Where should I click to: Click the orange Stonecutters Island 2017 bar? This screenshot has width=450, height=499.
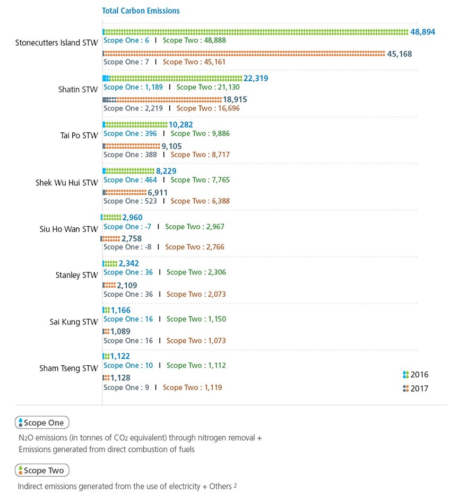coord(244,54)
